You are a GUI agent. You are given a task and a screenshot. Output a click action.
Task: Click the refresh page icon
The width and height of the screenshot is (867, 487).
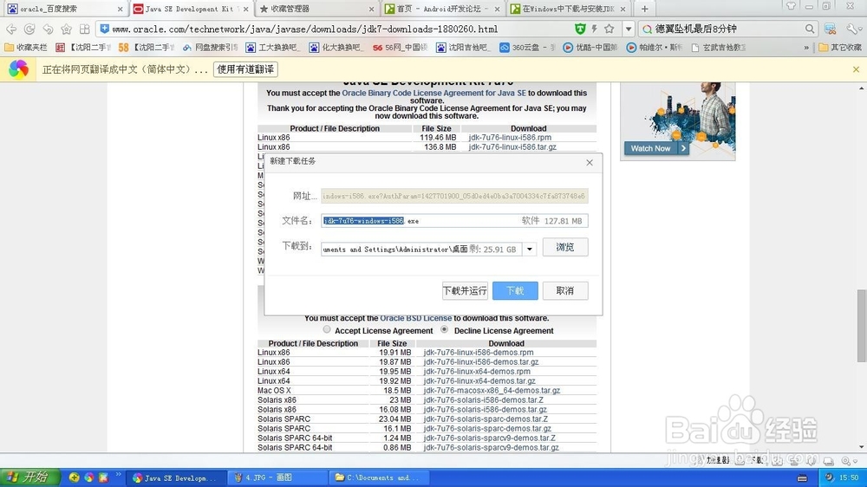tap(29, 29)
